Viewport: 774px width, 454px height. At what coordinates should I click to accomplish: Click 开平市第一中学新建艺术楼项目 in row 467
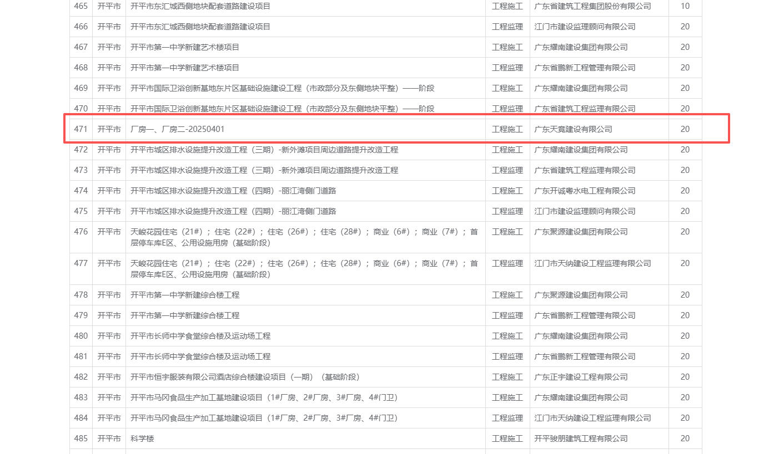[185, 47]
